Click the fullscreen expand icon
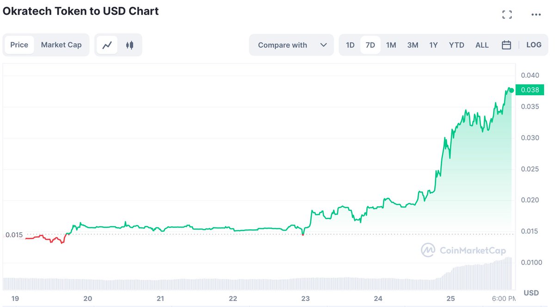This screenshot has width=555, height=307. click(x=507, y=14)
